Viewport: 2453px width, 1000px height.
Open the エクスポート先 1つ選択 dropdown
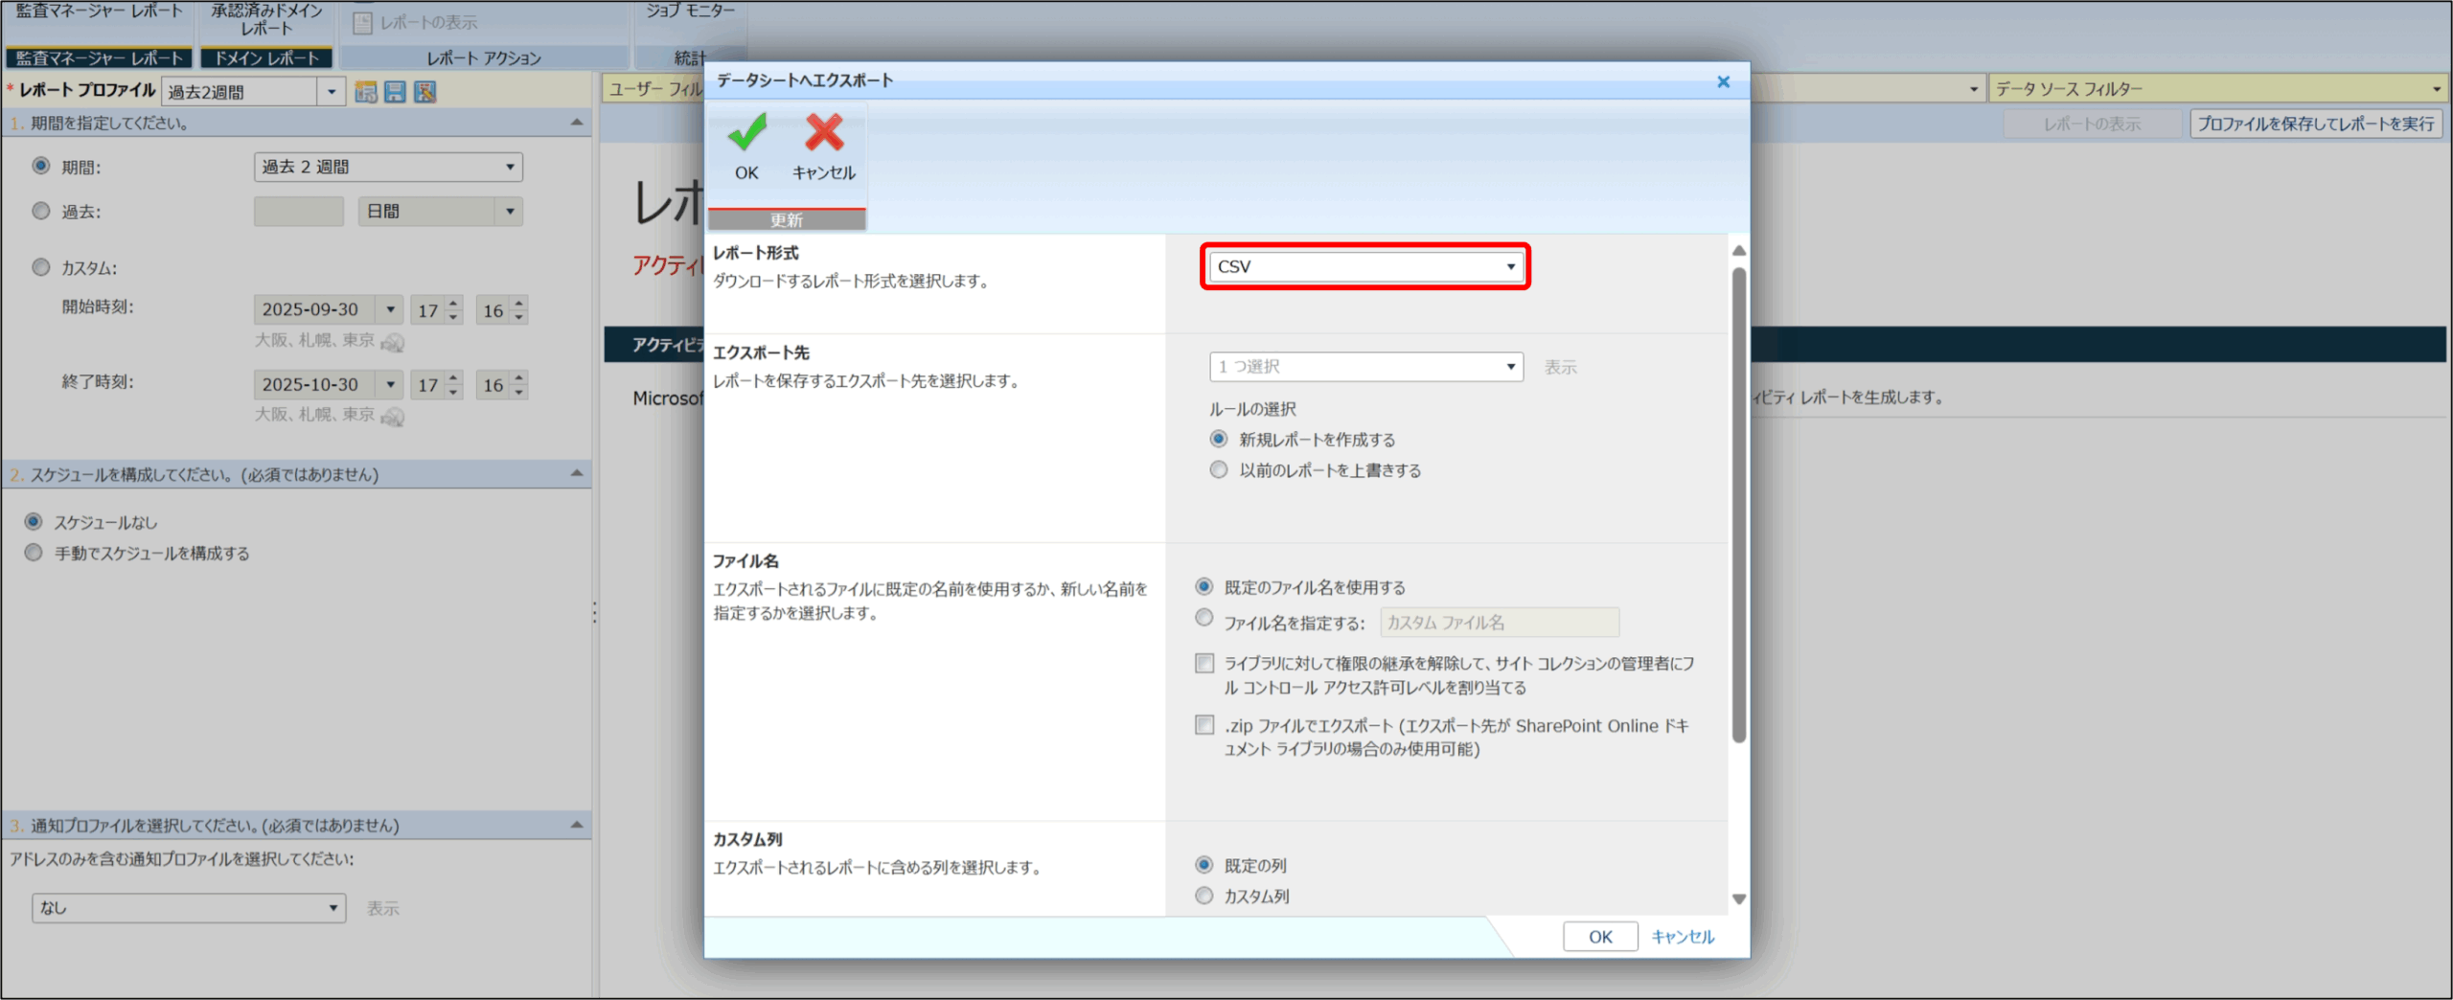tap(1364, 367)
